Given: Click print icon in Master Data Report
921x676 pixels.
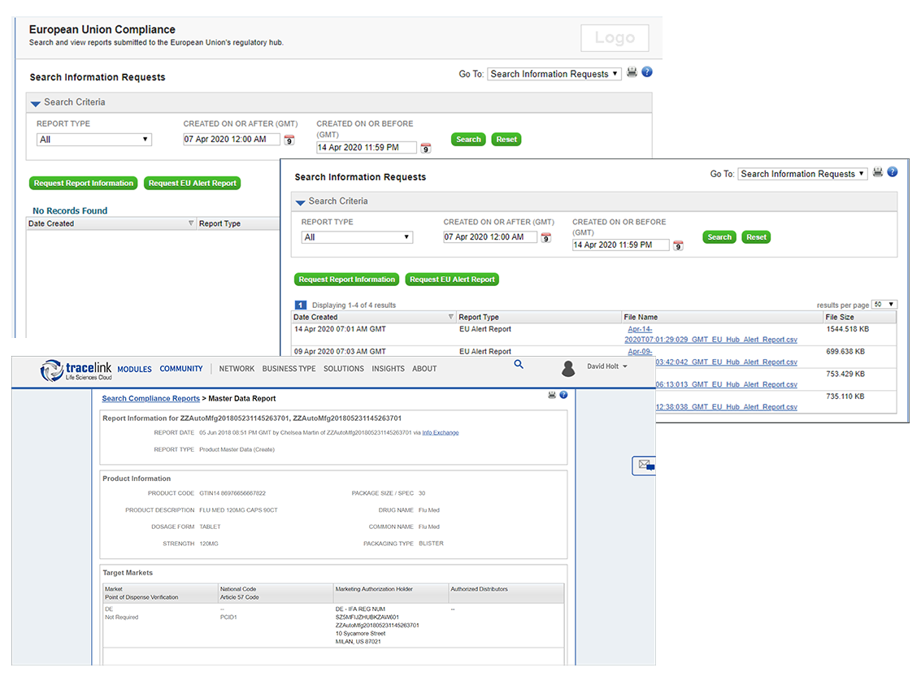Looking at the screenshot, I should 552,395.
